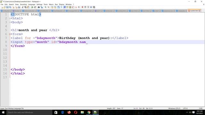The image size is (205, 115).
Task: Open the Edit menu
Action: pyautogui.click(x=6, y=4)
